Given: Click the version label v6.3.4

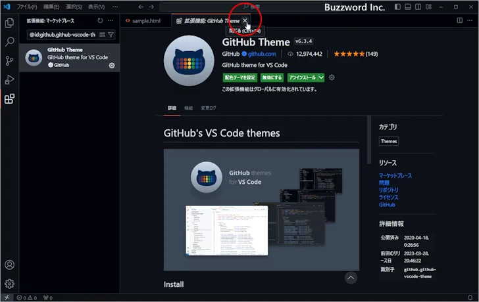Looking at the screenshot, I should (x=303, y=41).
